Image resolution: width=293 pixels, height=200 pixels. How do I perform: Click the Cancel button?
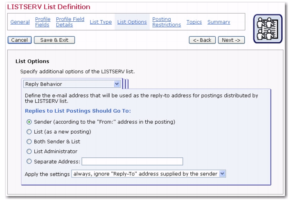(x=20, y=40)
